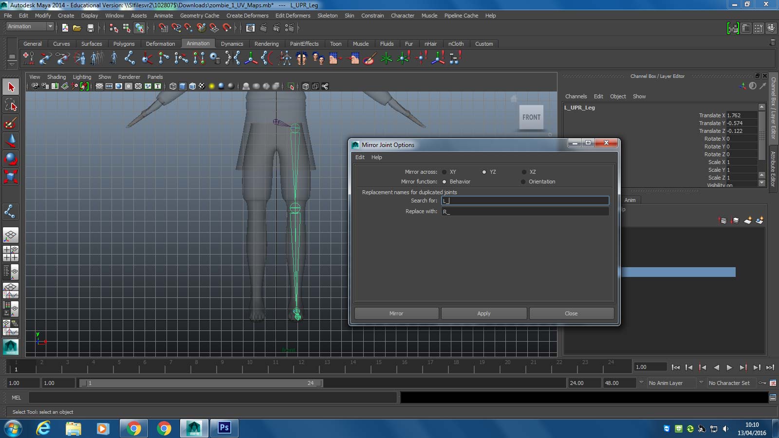Activate the Rotate tool sphere icon
Screen dimensions: 779x438
coord(11,159)
